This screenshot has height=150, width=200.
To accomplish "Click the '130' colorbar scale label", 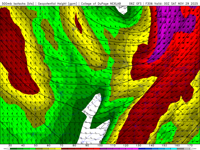I will [139, 145].
